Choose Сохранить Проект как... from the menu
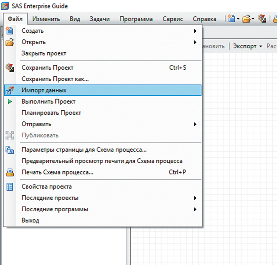This screenshot has height=265, width=277. tap(55, 79)
